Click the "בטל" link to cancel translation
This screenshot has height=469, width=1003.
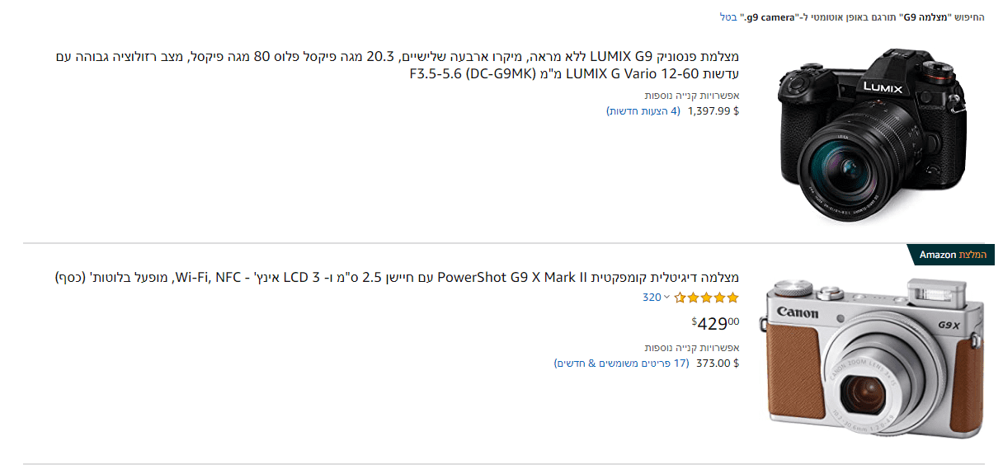tap(728, 16)
